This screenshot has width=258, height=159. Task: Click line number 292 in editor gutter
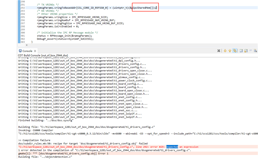click(23, 8)
